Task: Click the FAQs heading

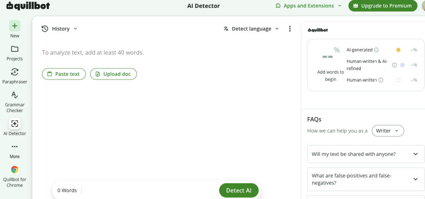Action: pos(314,119)
